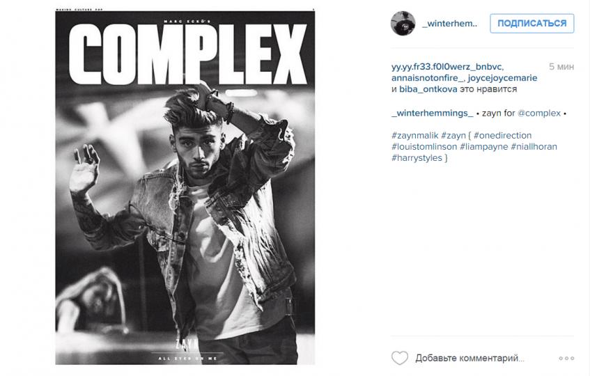
Task: Open the #harrystyles hashtag
Action: click(x=417, y=158)
